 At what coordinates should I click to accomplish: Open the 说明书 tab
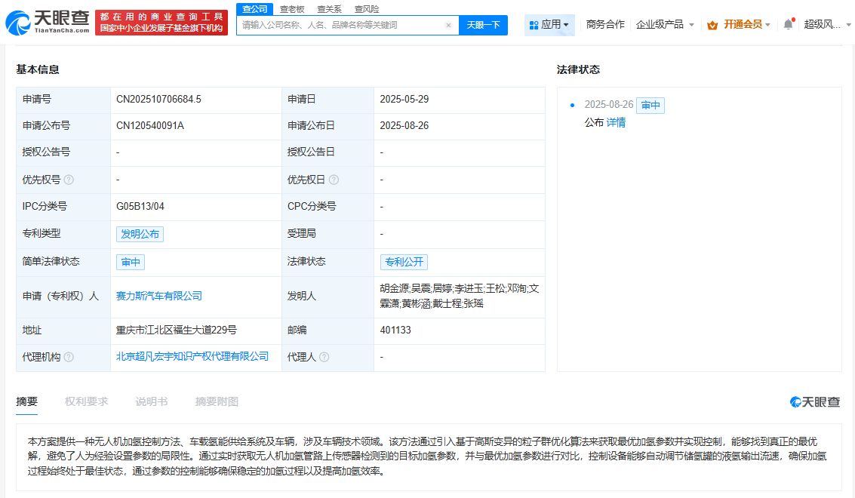[151, 402]
